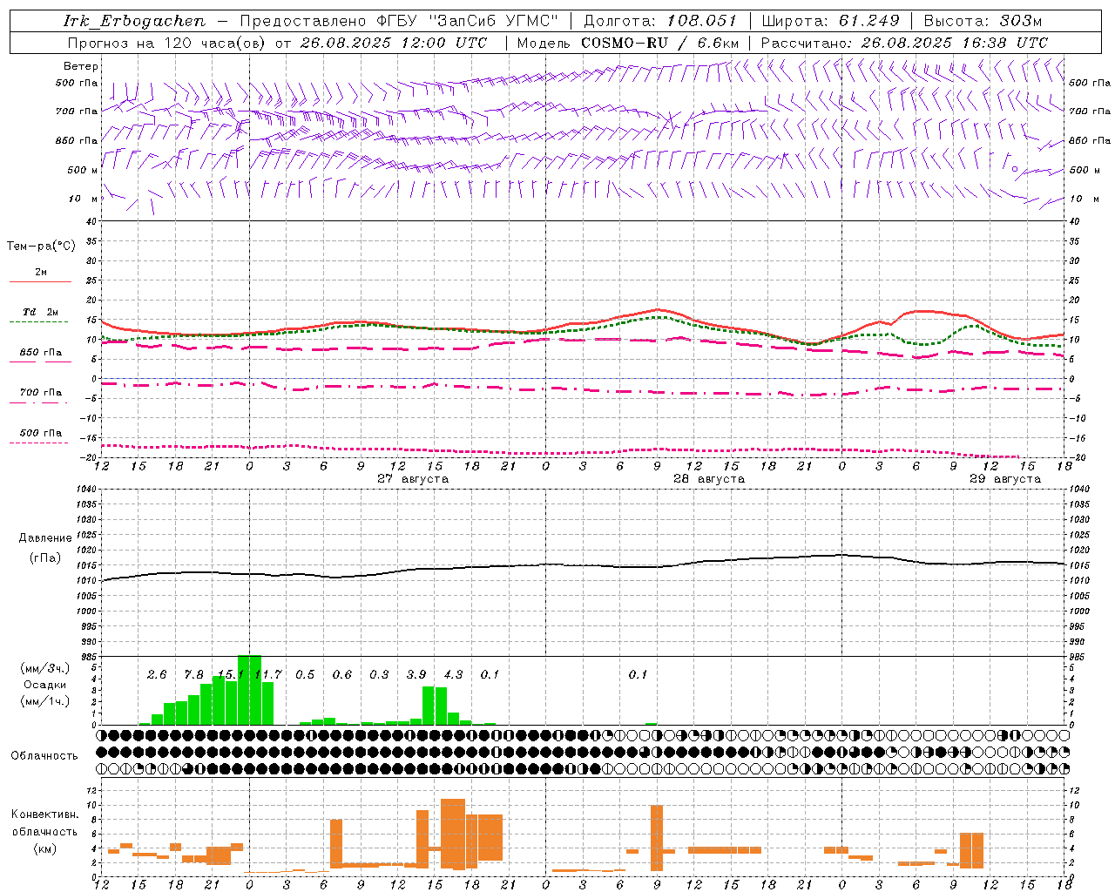Click precipitation value "0.6"

coord(342,675)
